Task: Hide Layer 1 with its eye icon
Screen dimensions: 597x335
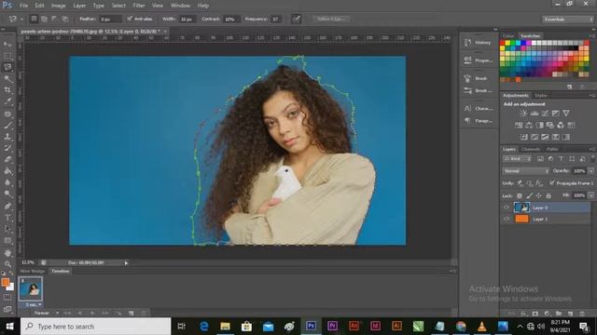Action: click(507, 219)
